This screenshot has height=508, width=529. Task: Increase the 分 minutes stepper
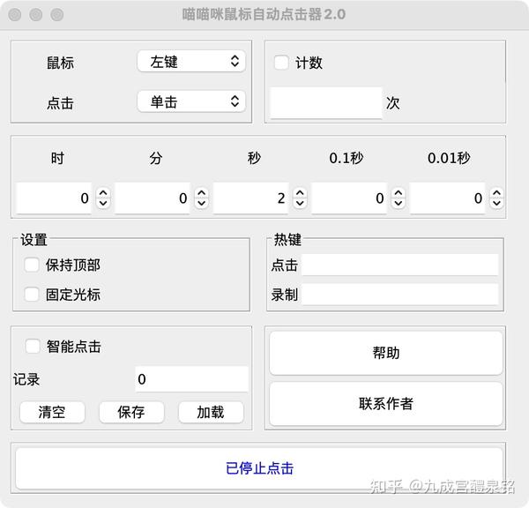pos(201,193)
